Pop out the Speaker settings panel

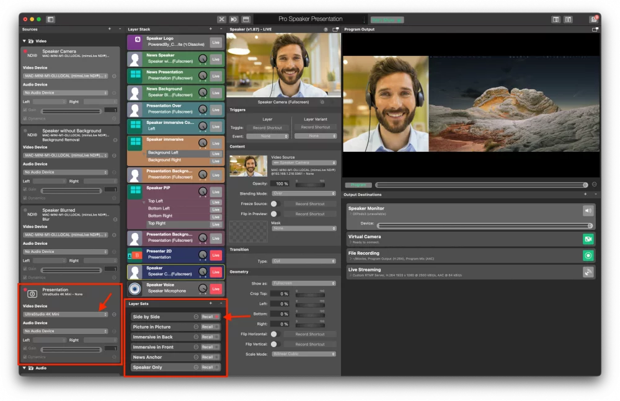[335, 29]
